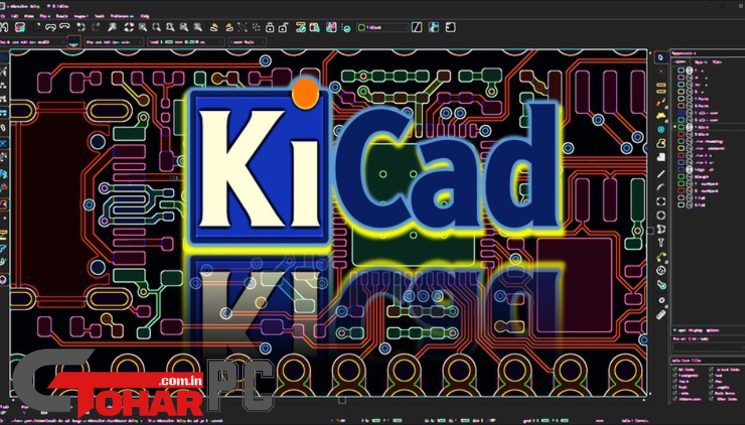Unlock the selected items
745x425 pixels.
tap(283, 27)
